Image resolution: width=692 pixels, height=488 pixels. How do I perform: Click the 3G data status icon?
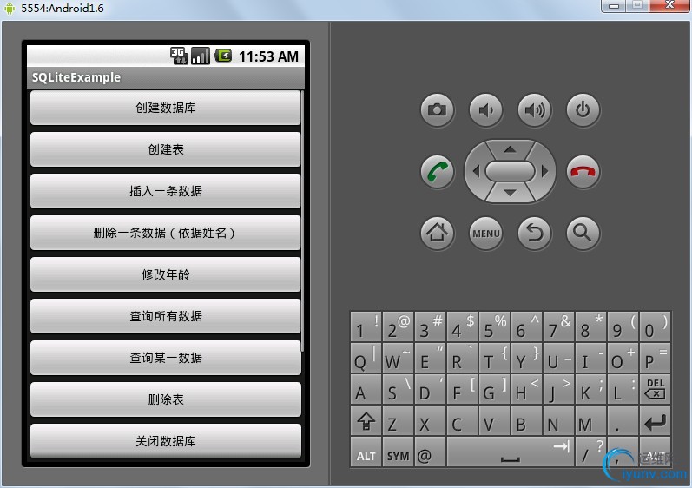179,56
